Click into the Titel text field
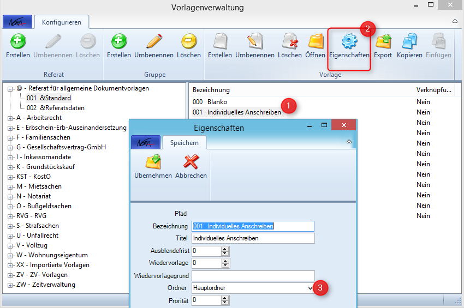The height and width of the screenshot is (308, 464). coord(253,238)
